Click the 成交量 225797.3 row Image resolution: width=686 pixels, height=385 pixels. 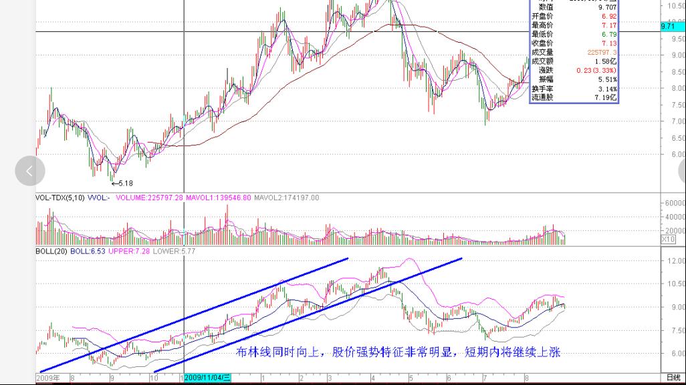[x=574, y=53]
